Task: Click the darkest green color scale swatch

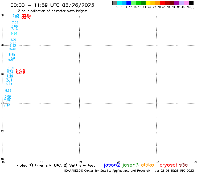Action: tap(143, 3)
